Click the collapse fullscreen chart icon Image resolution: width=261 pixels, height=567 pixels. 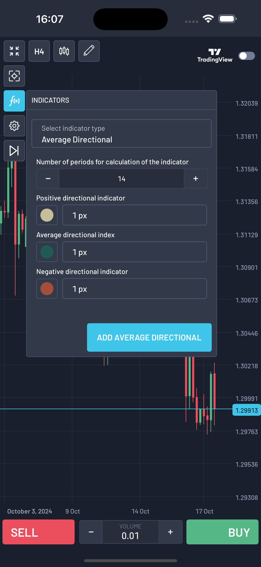point(14,51)
